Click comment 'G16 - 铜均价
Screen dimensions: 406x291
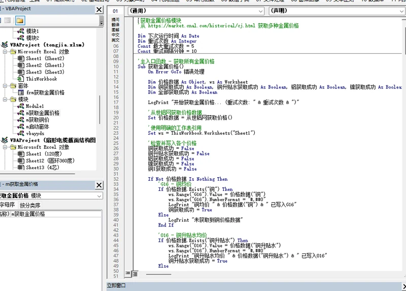coord(175,184)
